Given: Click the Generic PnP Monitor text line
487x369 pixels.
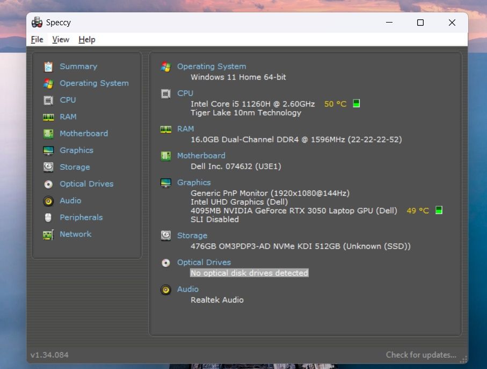Looking at the screenshot, I should tap(270, 193).
